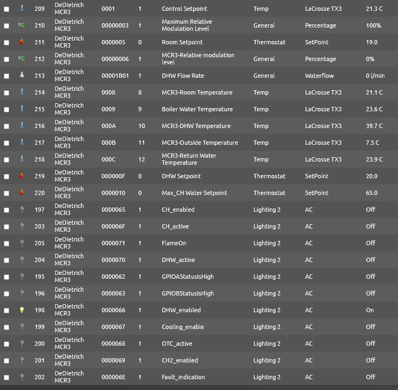Viewport: 398px width, 390px height.
Task: Click 'Maximum Relative Modulation Level' name
Action: coord(187,25)
